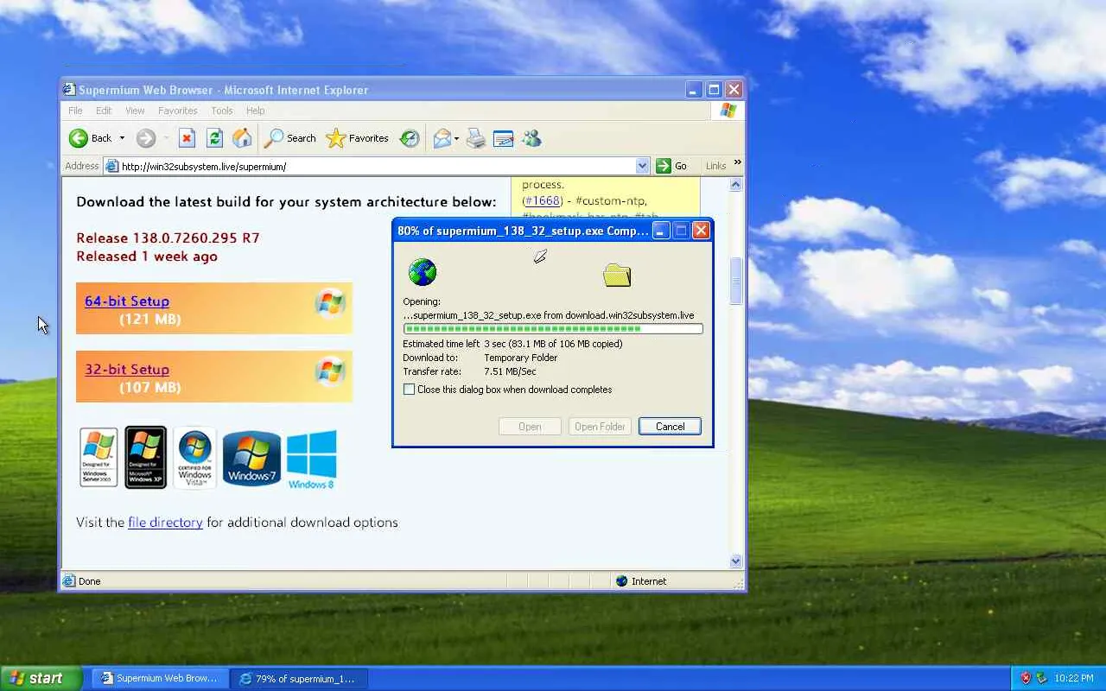Go back using the Back arrow button
The height and width of the screenshot is (691, 1106).
tap(91, 138)
